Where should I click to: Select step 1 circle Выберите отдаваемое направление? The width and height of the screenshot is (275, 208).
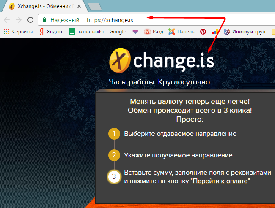pos(114,134)
